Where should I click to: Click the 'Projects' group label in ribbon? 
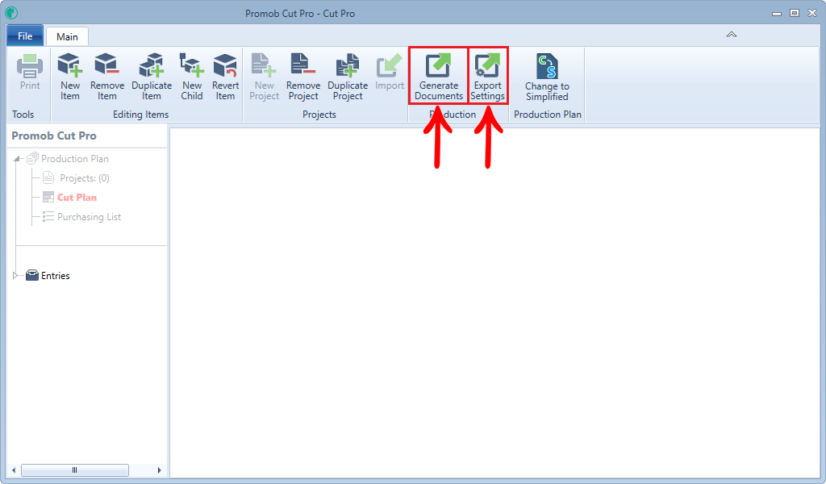pos(319,115)
